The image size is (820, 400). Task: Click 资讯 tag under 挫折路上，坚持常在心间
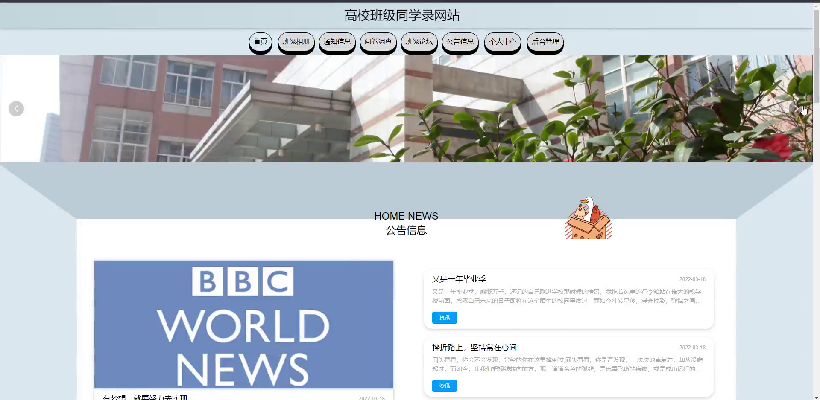(x=445, y=386)
